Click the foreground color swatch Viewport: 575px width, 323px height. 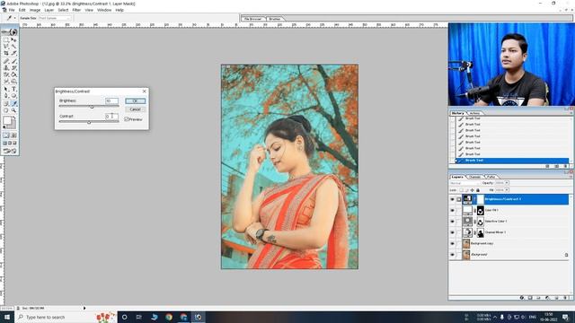tap(7, 120)
